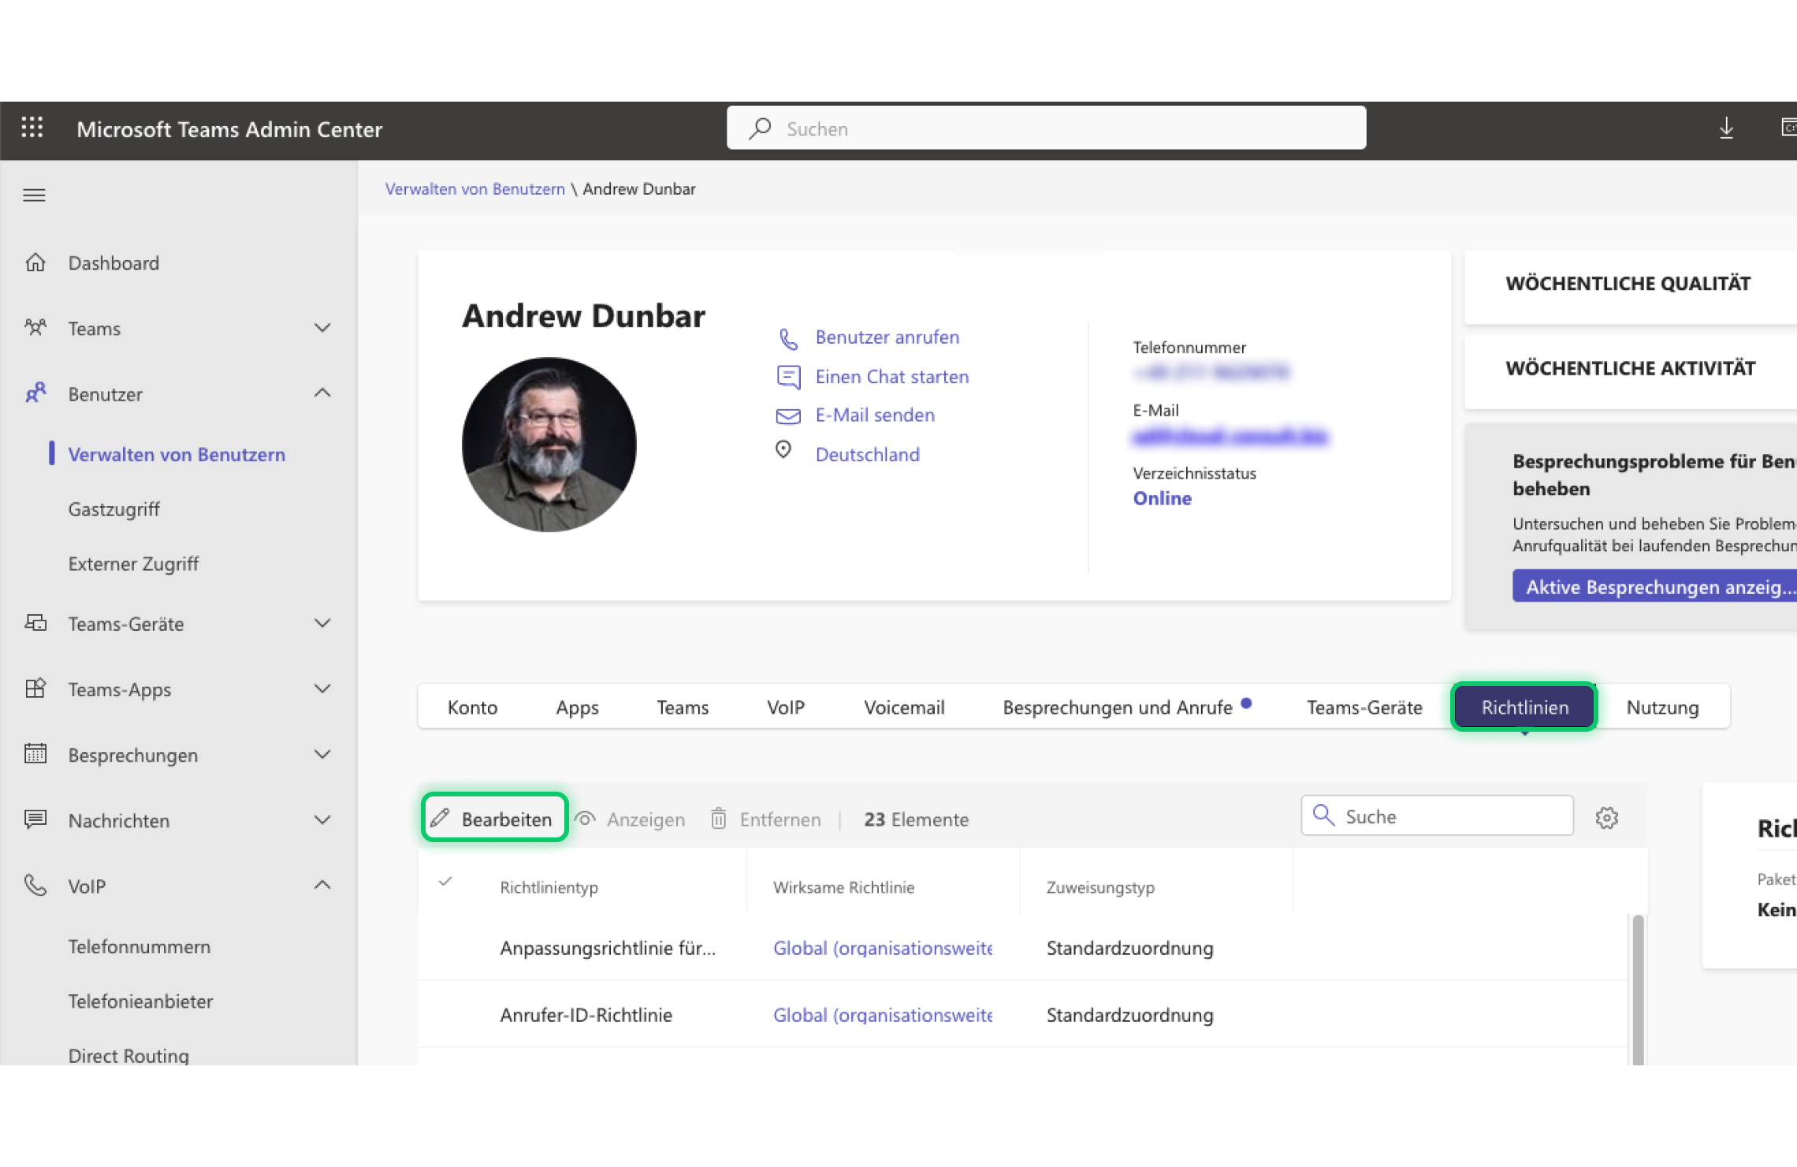Click the VoIP phone icon in the sidebar
The image size is (1797, 1167).
pyautogui.click(x=35, y=885)
